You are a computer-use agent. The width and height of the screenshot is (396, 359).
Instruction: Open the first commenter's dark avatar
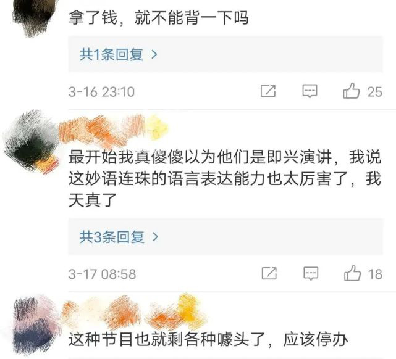[34, 17]
